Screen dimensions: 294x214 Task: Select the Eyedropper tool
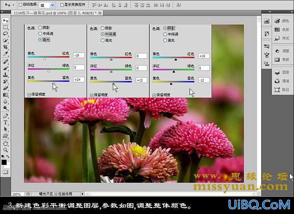[6, 54]
